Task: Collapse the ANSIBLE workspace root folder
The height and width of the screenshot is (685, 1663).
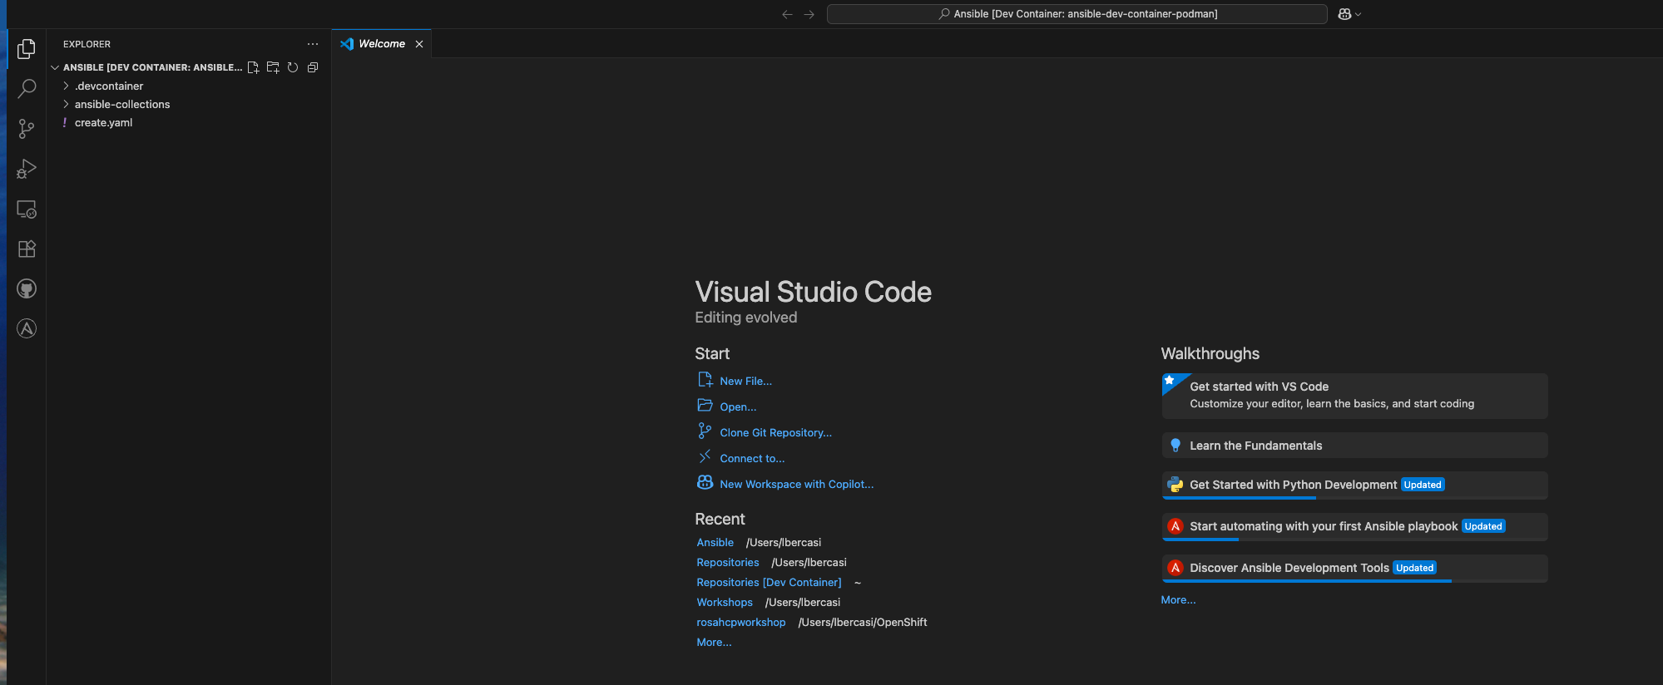Action: click(x=55, y=67)
